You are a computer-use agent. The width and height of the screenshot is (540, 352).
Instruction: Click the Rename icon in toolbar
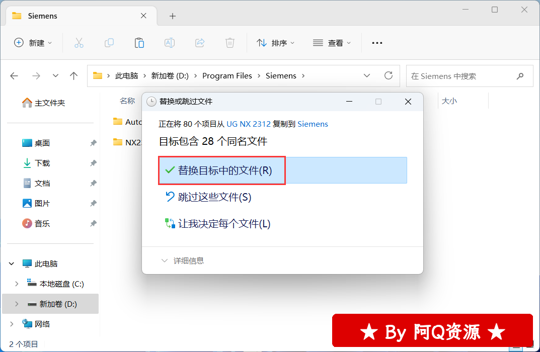click(170, 43)
